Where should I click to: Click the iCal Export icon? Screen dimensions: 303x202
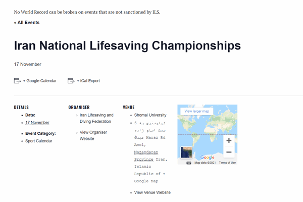(71, 81)
